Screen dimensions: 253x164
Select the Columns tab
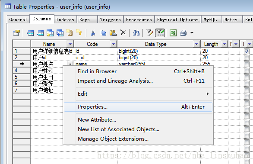tap(41, 19)
